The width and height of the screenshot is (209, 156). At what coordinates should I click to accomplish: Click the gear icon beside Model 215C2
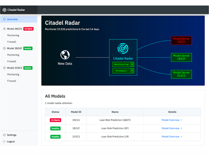point(4,68)
